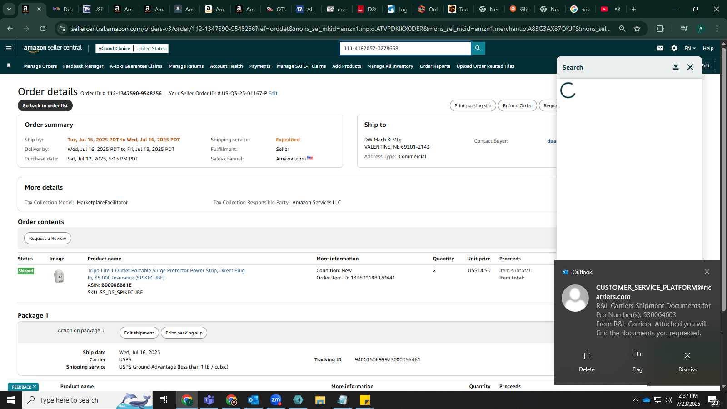This screenshot has width=727, height=409.
Task: View site information icon in the address bar
Action: 62,29
